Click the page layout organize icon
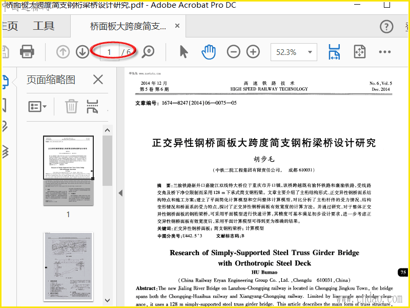Image resolution: width=410 pixels, height=308 pixels. coord(92,106)
